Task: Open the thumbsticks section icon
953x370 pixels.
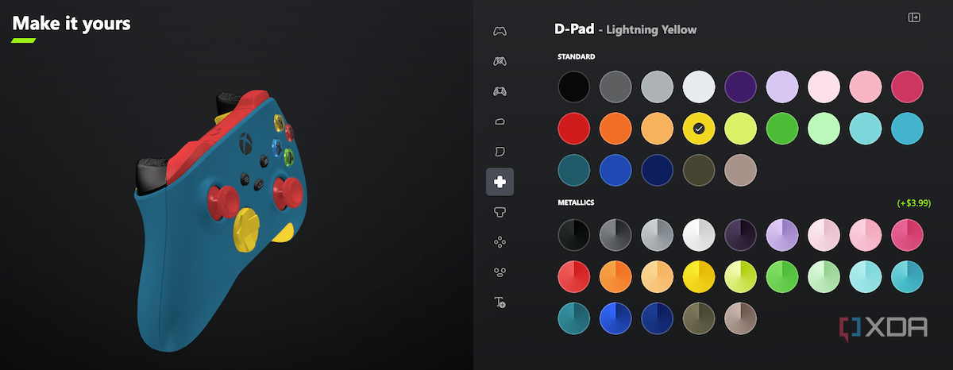Action: click(x=500, y=212)
